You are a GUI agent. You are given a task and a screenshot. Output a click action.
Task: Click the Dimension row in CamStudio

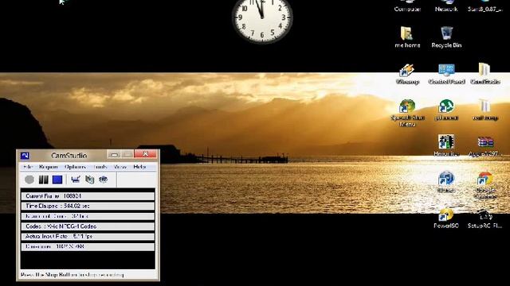click(88, 246)
